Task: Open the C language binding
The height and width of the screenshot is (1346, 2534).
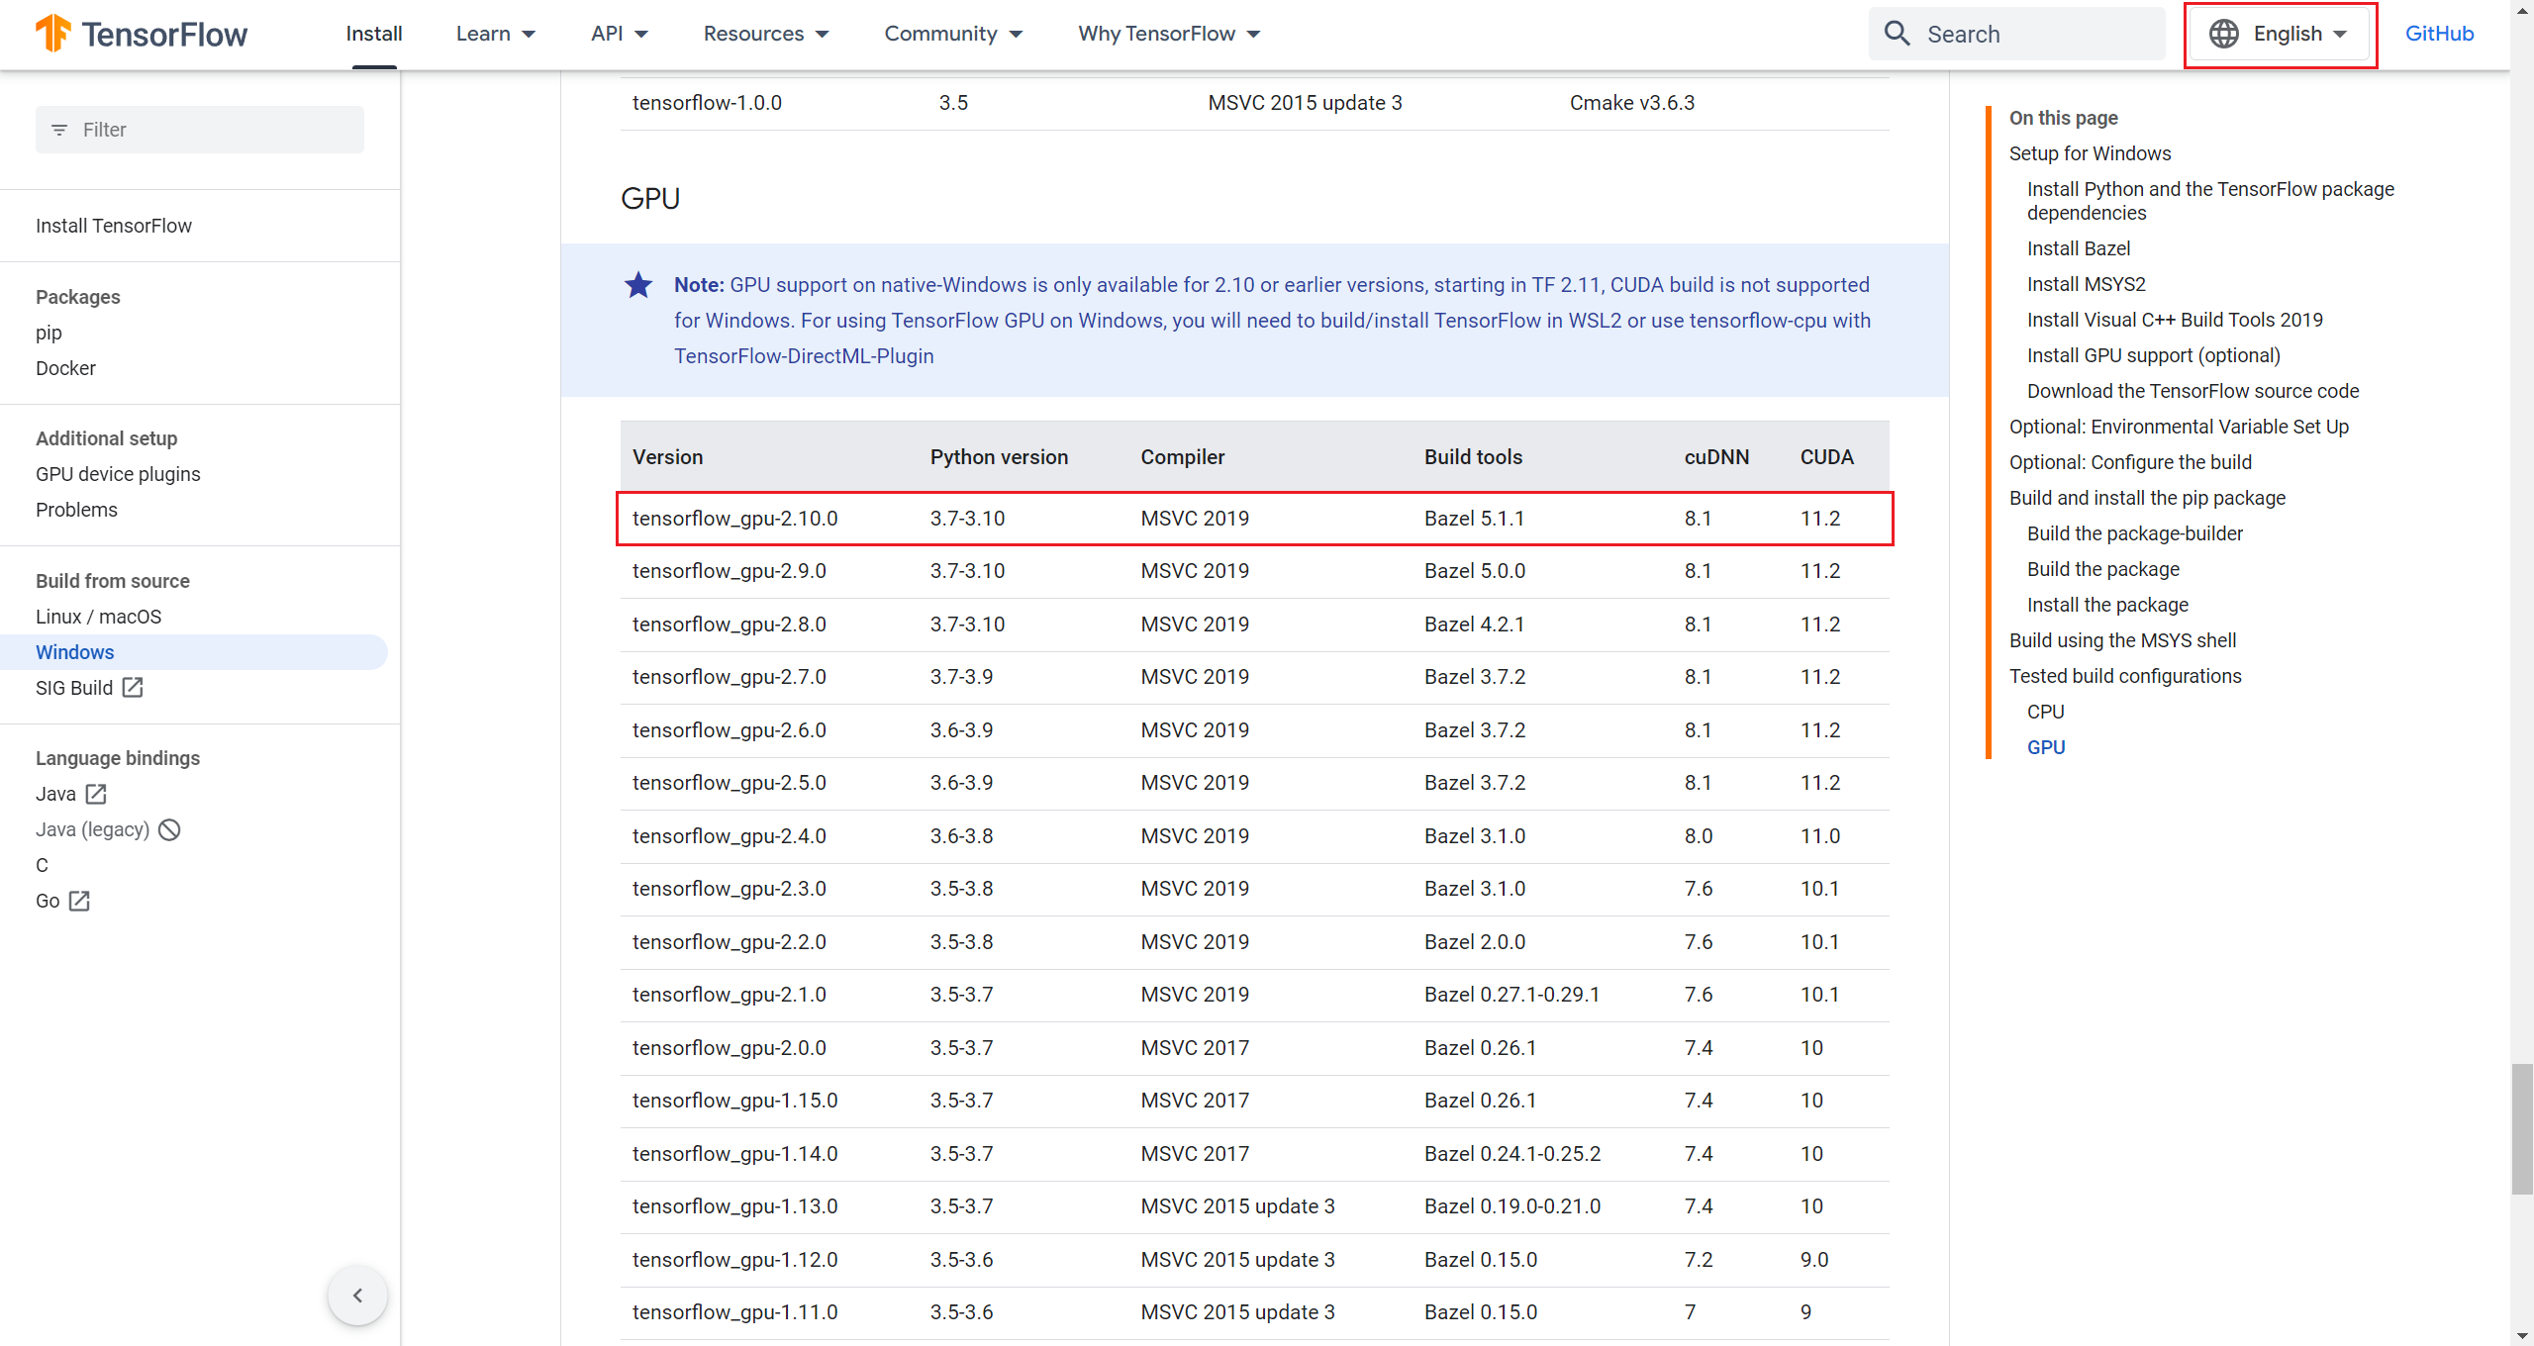Action: [42, 865]
